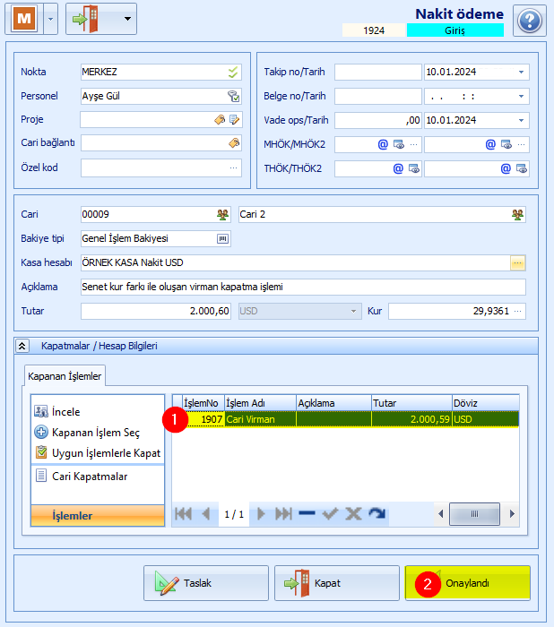This screenshot has width=554, height=627.
Task: Click the Açıklama text field
Action: pyautogui.click(x=303, y=287)
